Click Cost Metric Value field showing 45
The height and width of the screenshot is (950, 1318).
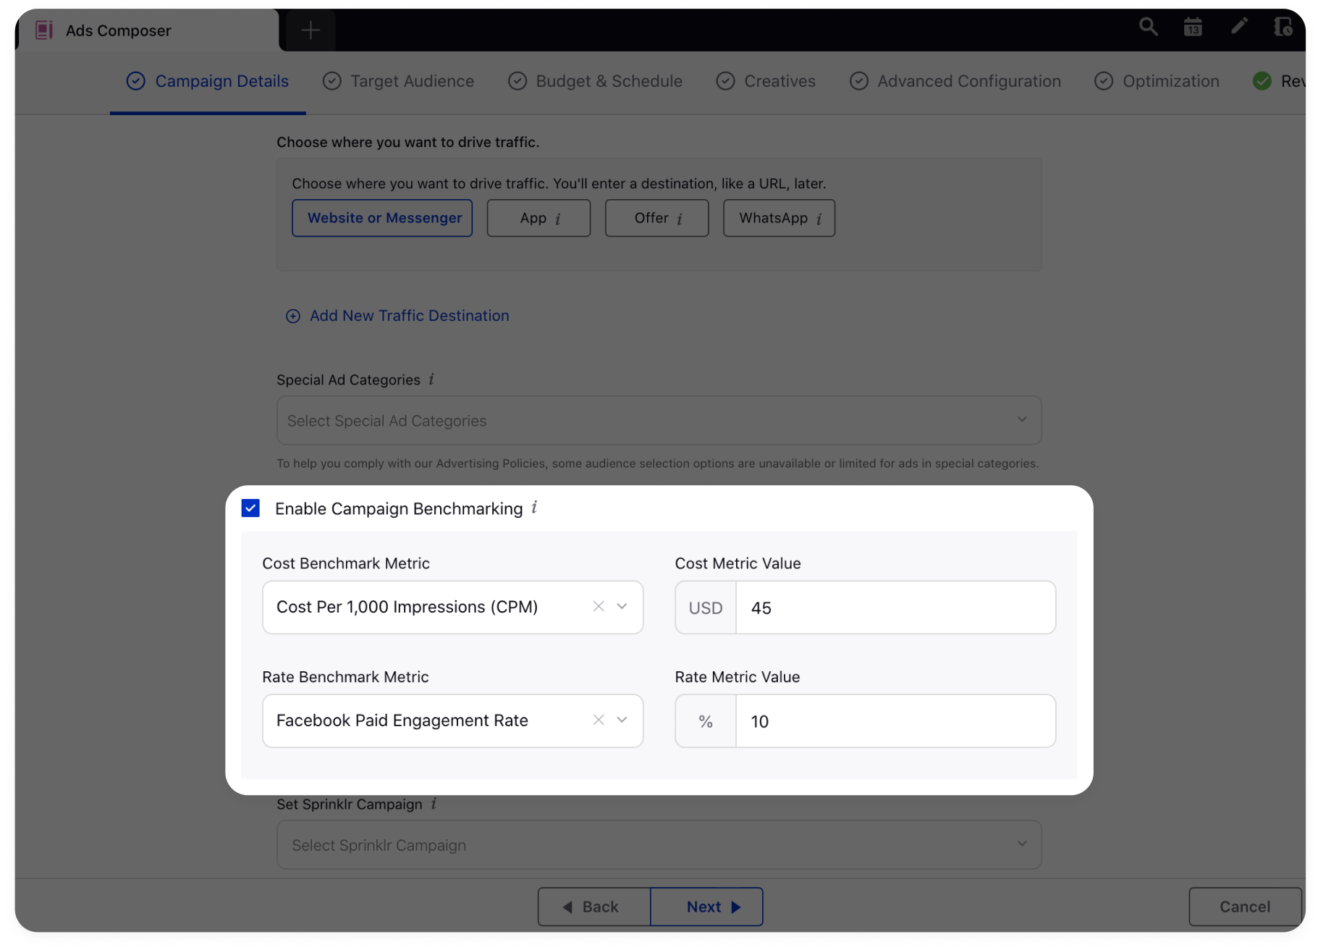pos(895,608)
